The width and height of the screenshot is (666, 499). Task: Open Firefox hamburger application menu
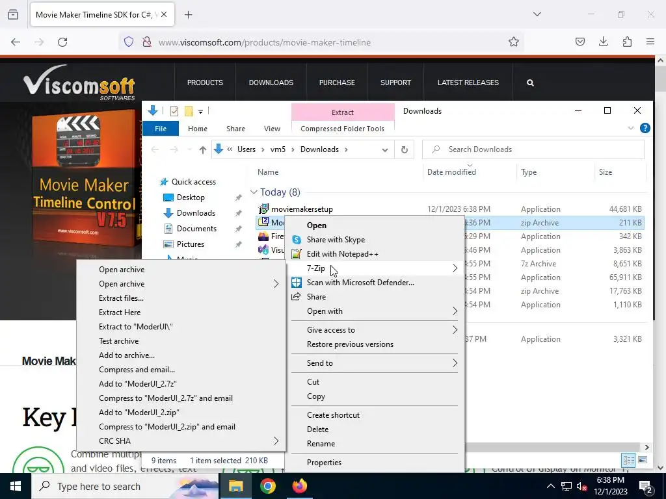650,42
